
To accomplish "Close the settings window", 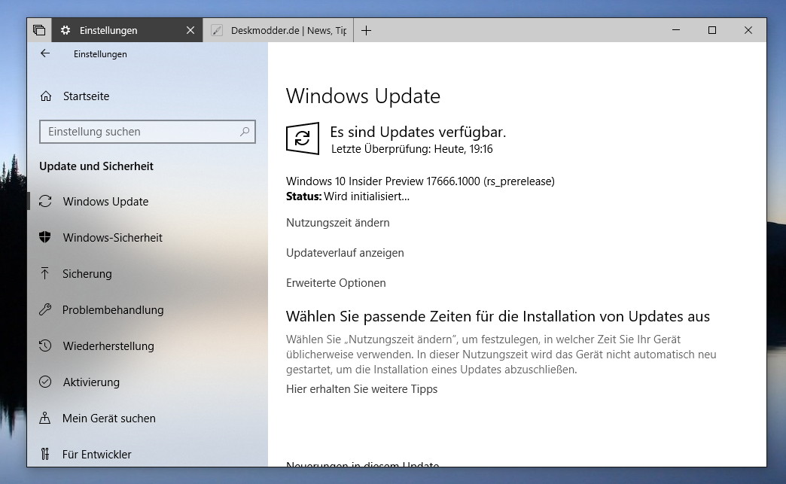I will tap(748, 30).
